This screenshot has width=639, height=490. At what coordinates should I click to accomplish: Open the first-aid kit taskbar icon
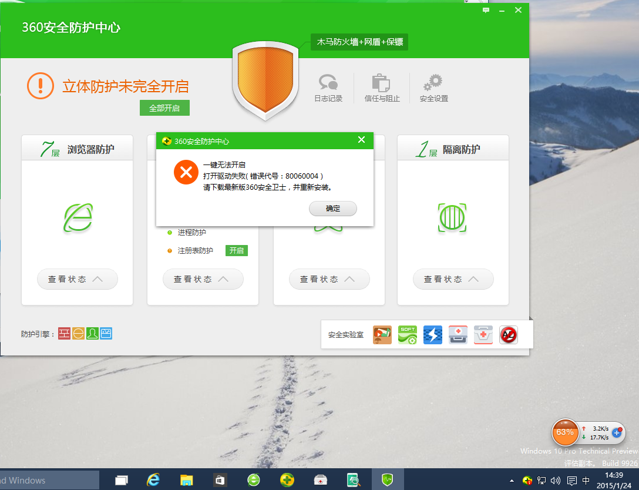click(320, 480)
